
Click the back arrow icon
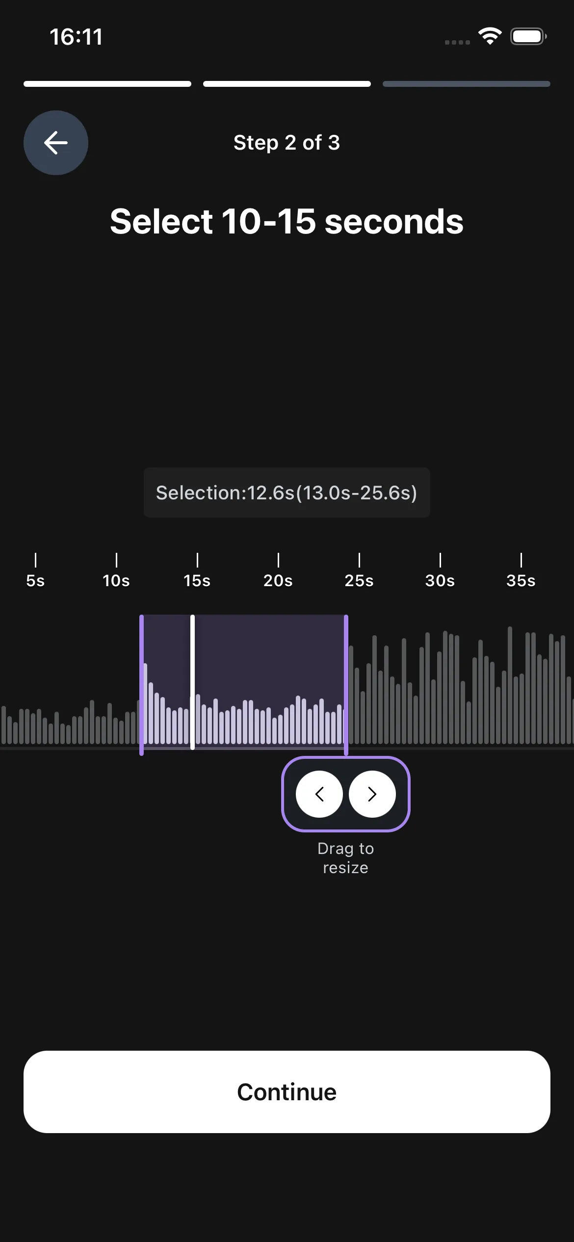point(55,143)
